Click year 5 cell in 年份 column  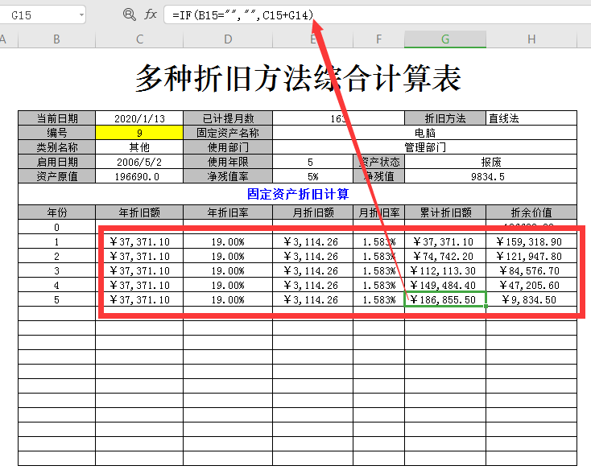tap(56, 299)
